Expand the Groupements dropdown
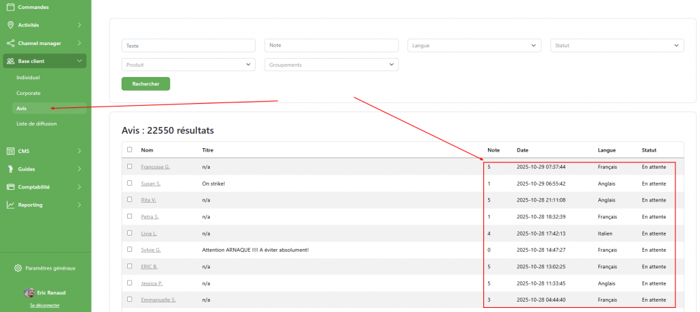Image resolution: width=700 pixels, height=312 pixels. (331, 65)
